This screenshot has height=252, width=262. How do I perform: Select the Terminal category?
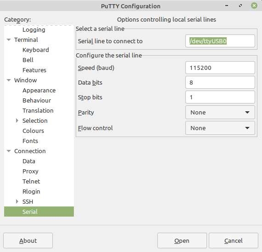[26, 40]
